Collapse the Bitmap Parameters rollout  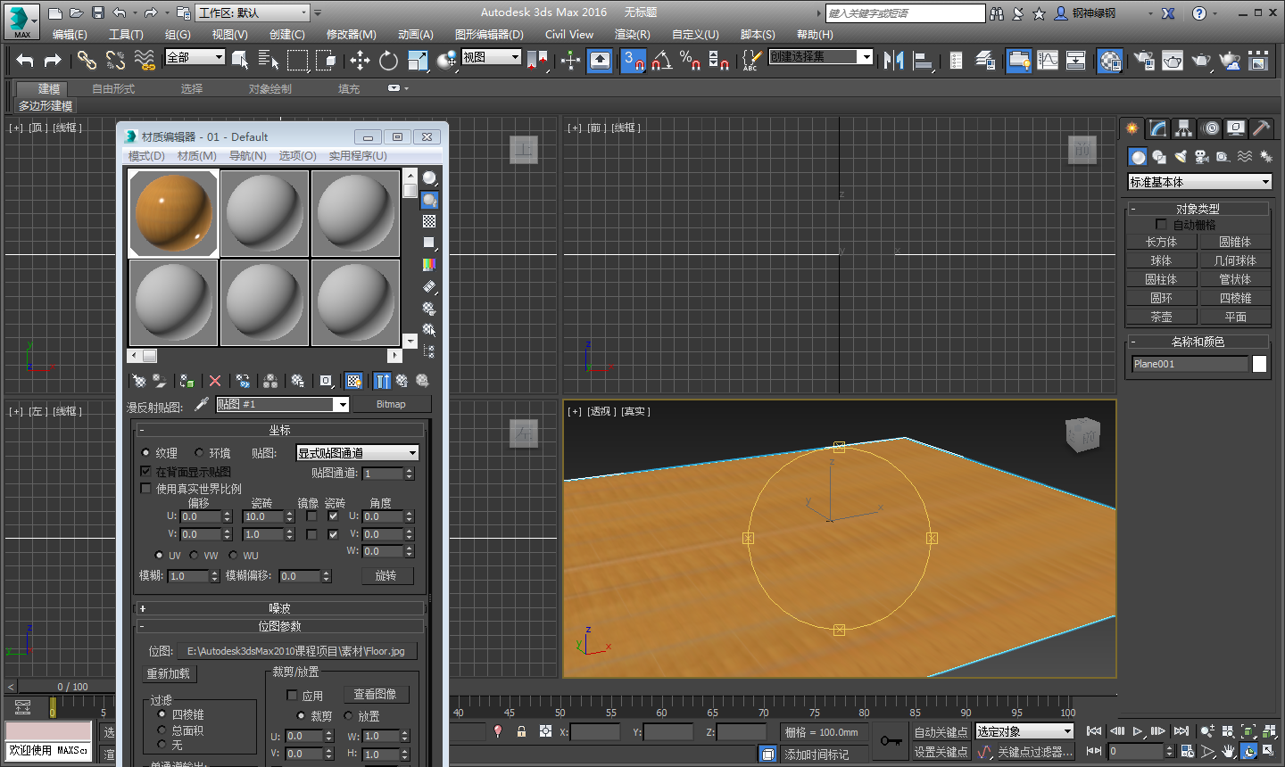280,626
